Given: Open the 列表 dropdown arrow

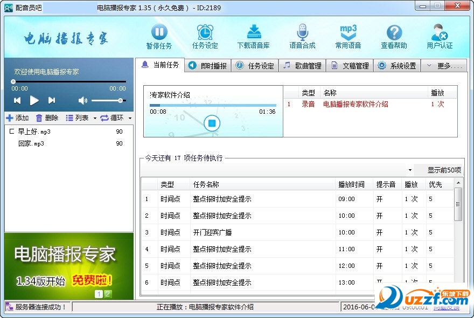Looking at the screenshot, I should [95, 117].
